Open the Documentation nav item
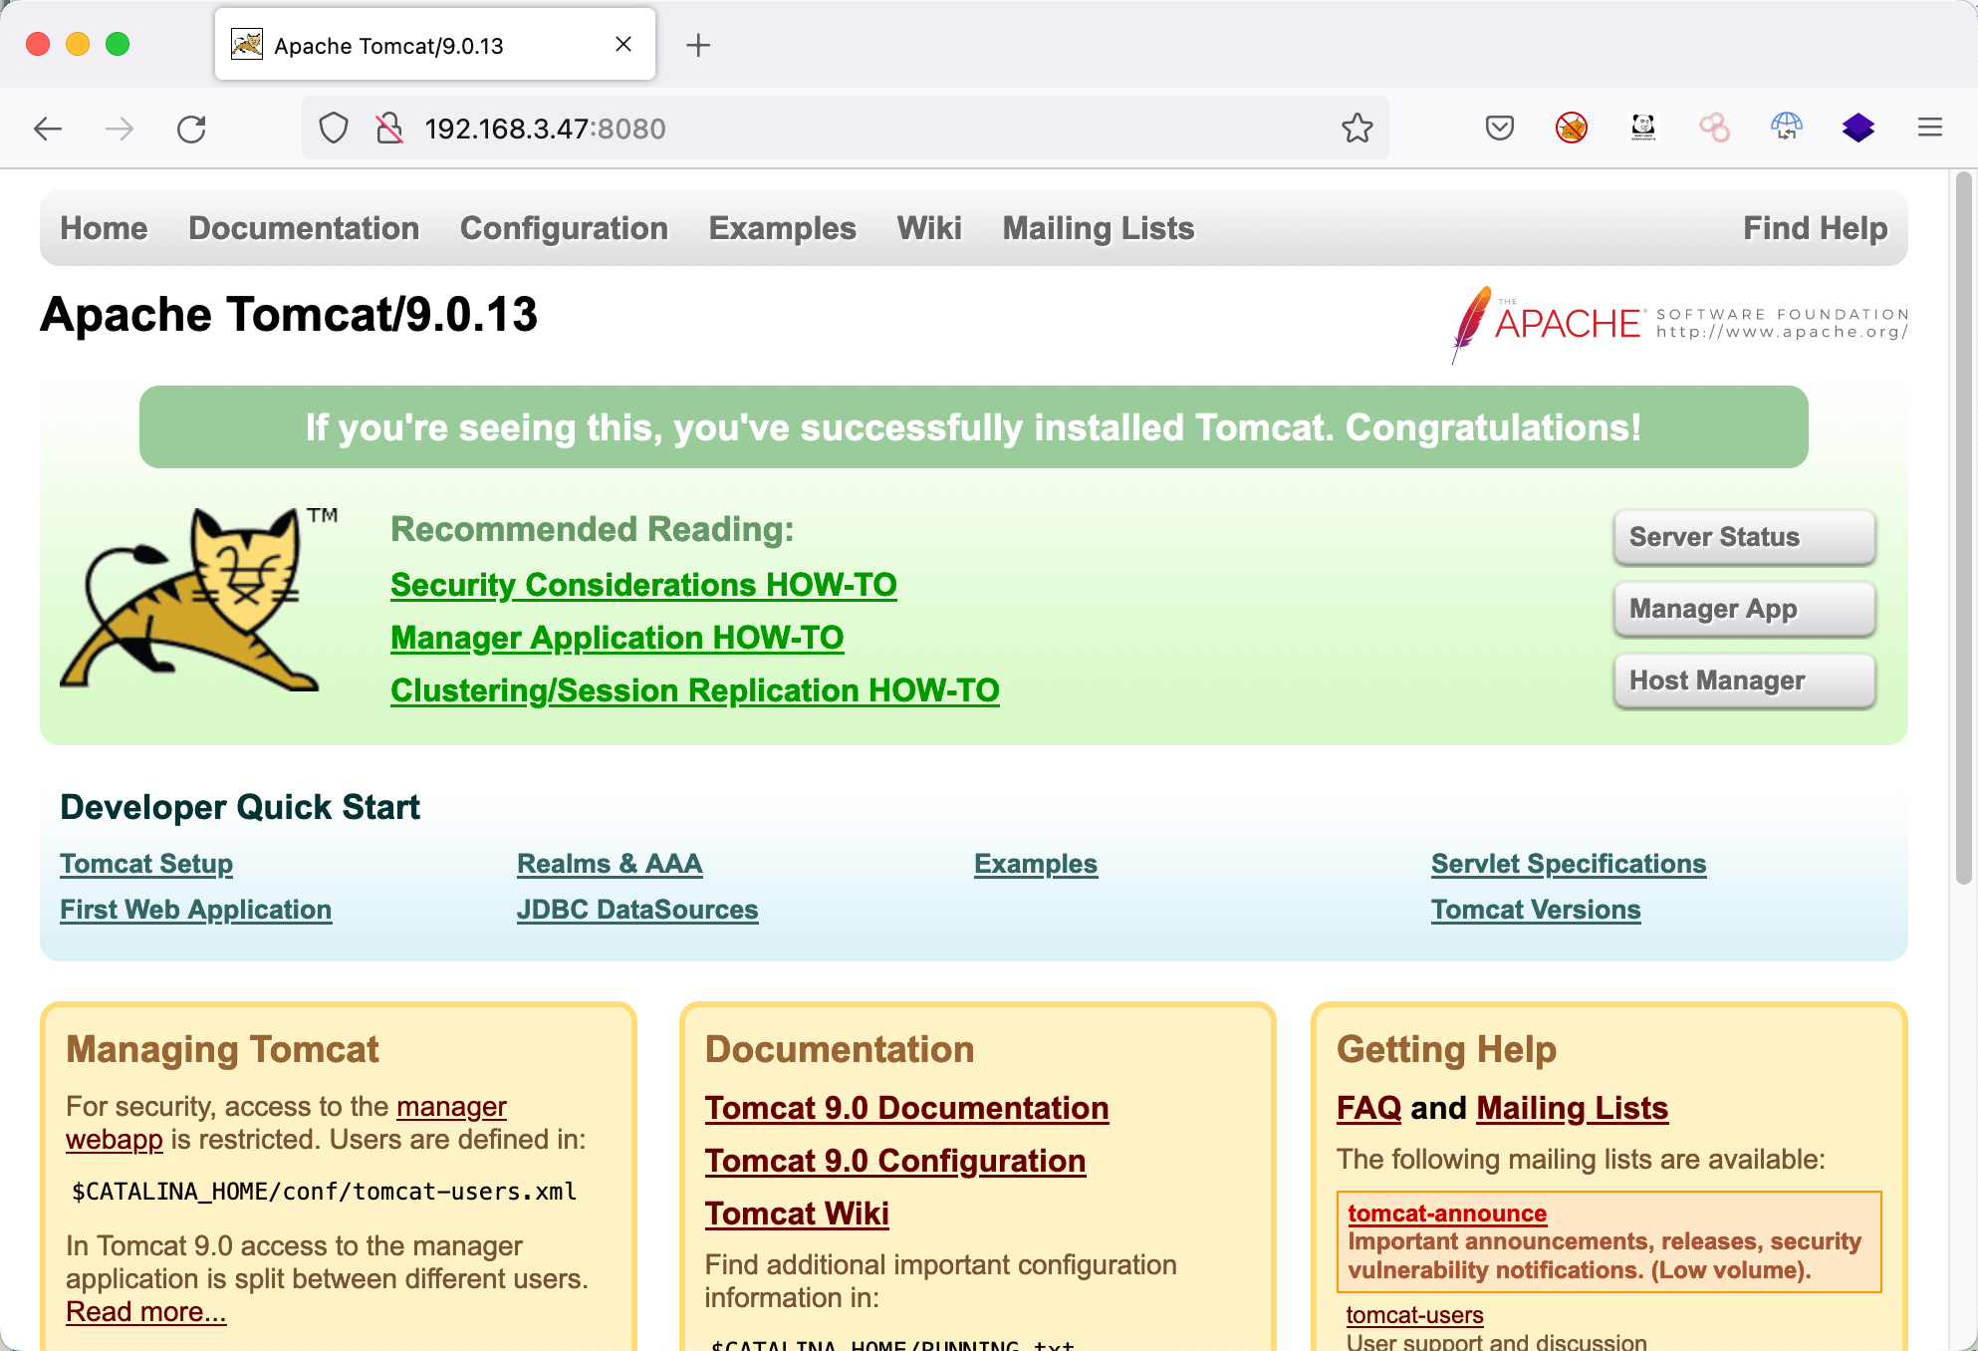The image size is (1978, 1351). 304,228
